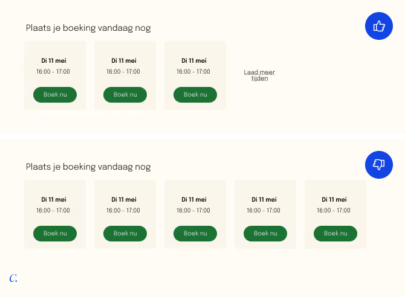Select fourth 'Di 11 mei' card bottom row
This screenshot has height=297, width=405.
point(265,214)
